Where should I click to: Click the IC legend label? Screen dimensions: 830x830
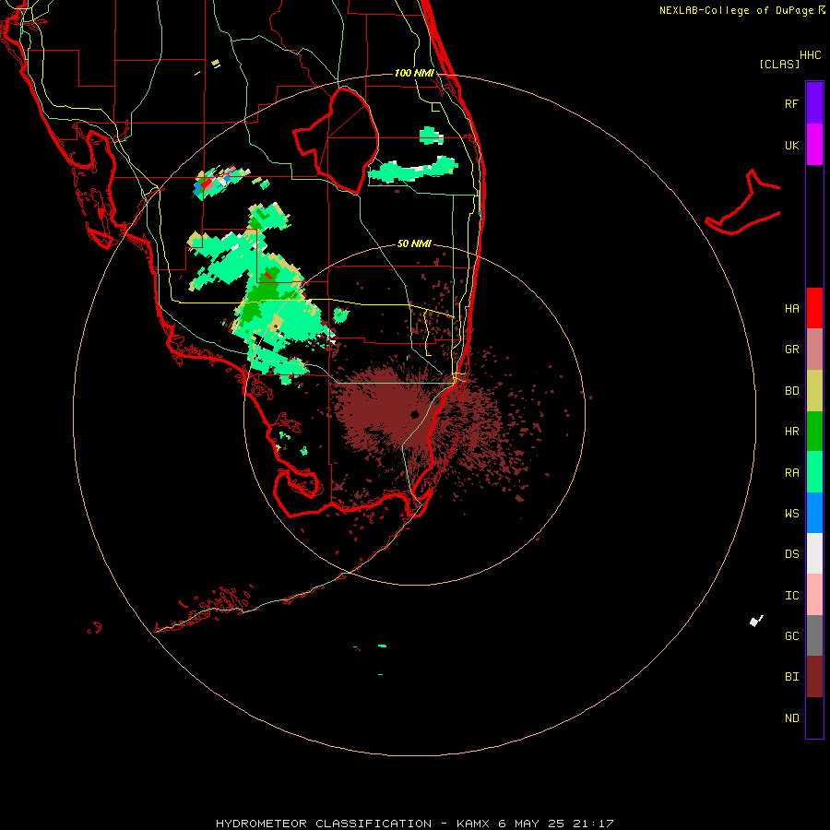(791, 596)
